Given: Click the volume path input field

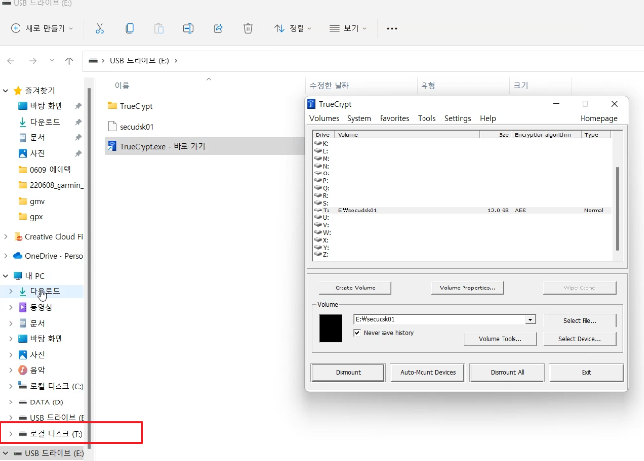Looking at the screenshot, I should (x=440, y=319).
